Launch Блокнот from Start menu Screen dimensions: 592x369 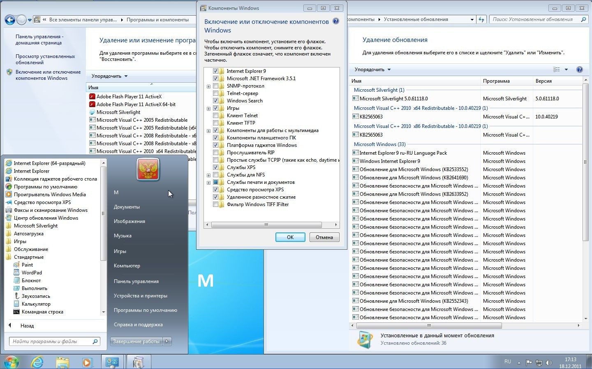tap(31, 281)
